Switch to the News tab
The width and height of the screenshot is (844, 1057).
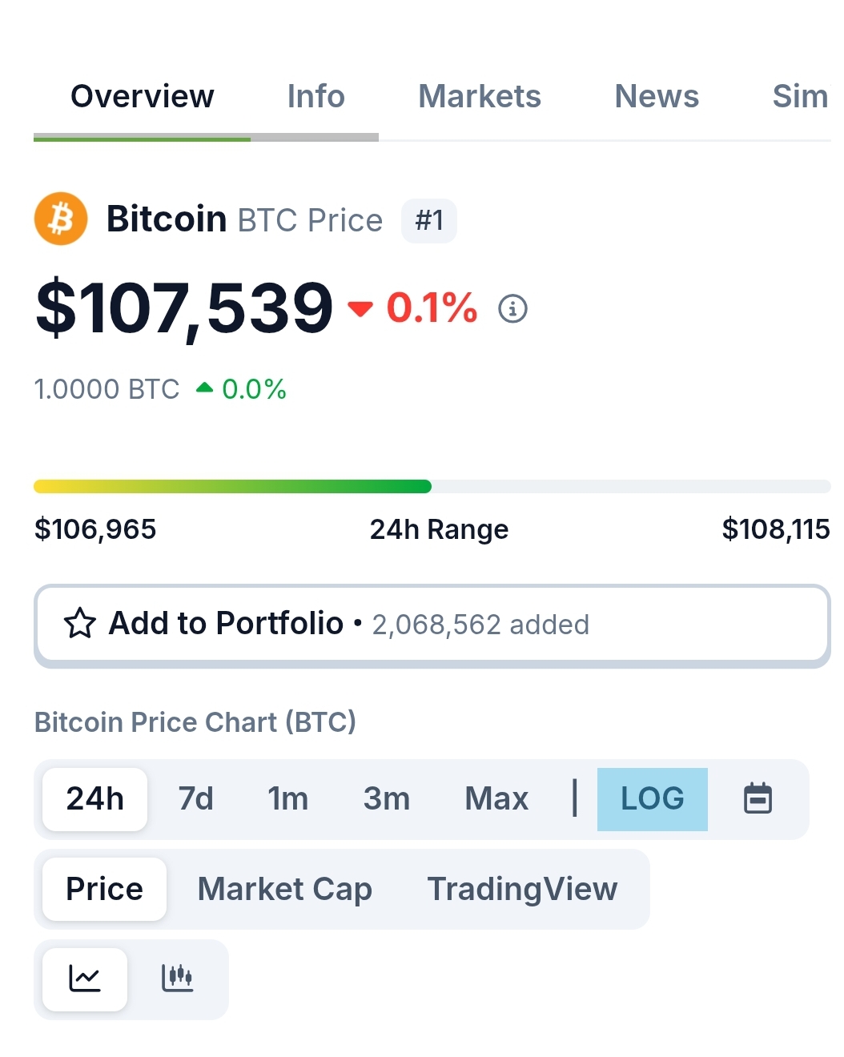(657, 96)
